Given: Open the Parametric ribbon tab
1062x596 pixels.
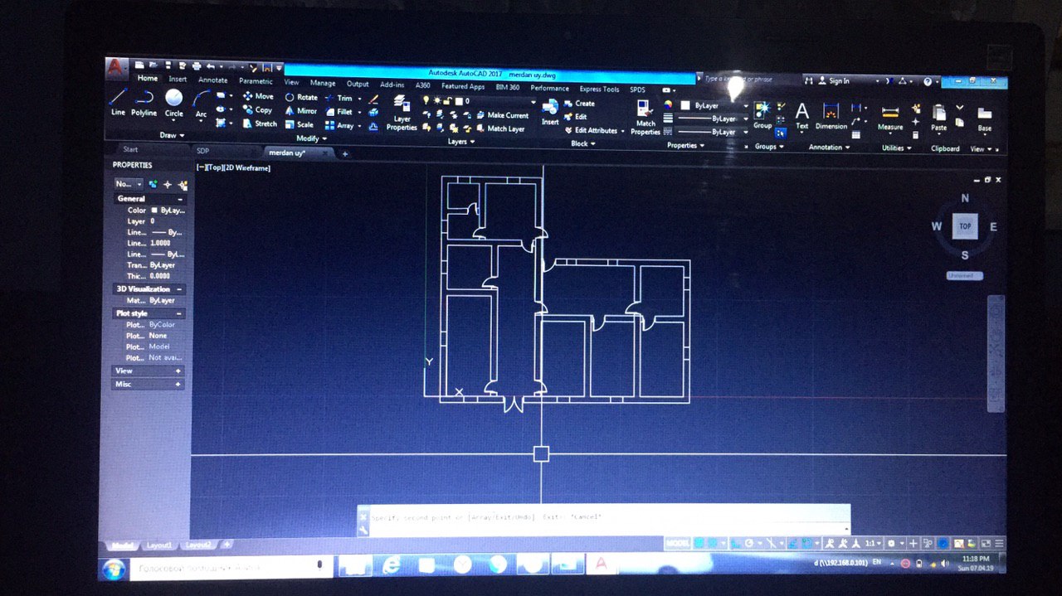Looking at the screenshot, I should click(256, 81).
